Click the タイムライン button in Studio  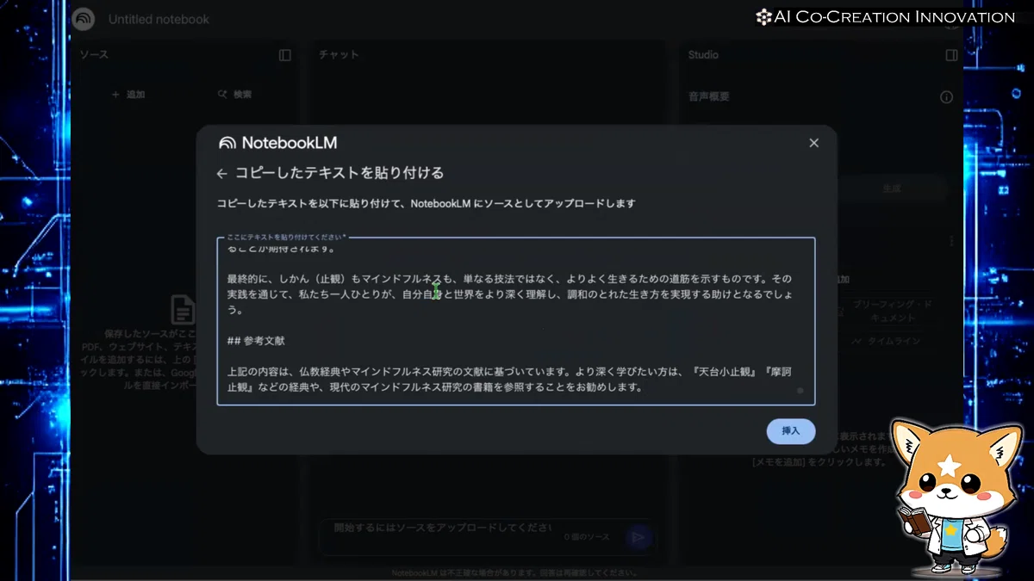887,342
